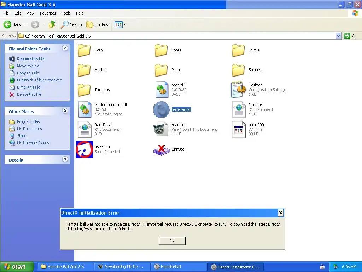Click the address bar path field
This screenshot has width=362, height=272.
(x=177, y=36)
